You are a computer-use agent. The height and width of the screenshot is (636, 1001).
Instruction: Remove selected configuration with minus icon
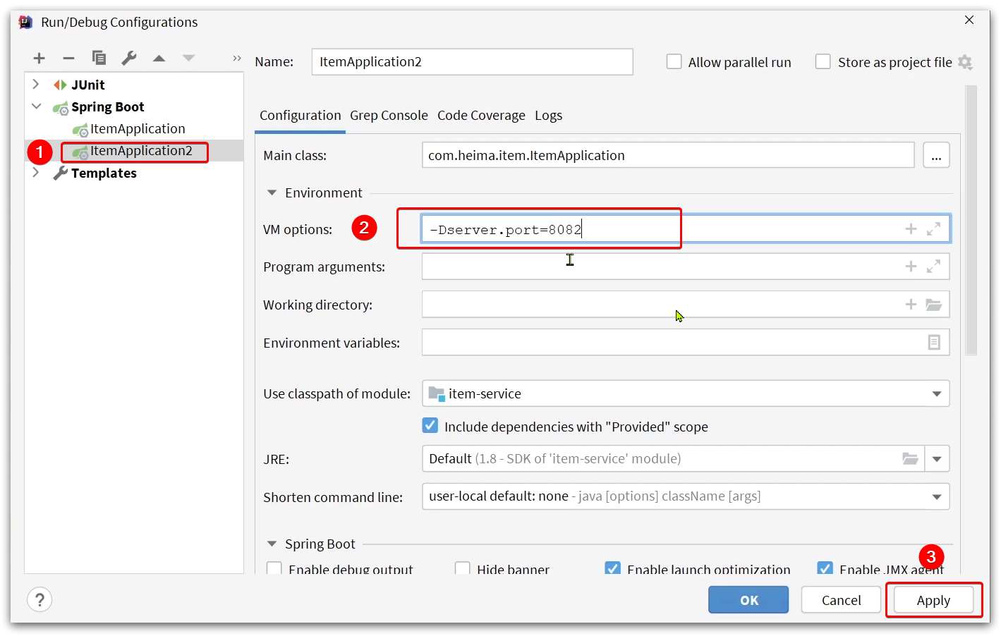[68, 59]
